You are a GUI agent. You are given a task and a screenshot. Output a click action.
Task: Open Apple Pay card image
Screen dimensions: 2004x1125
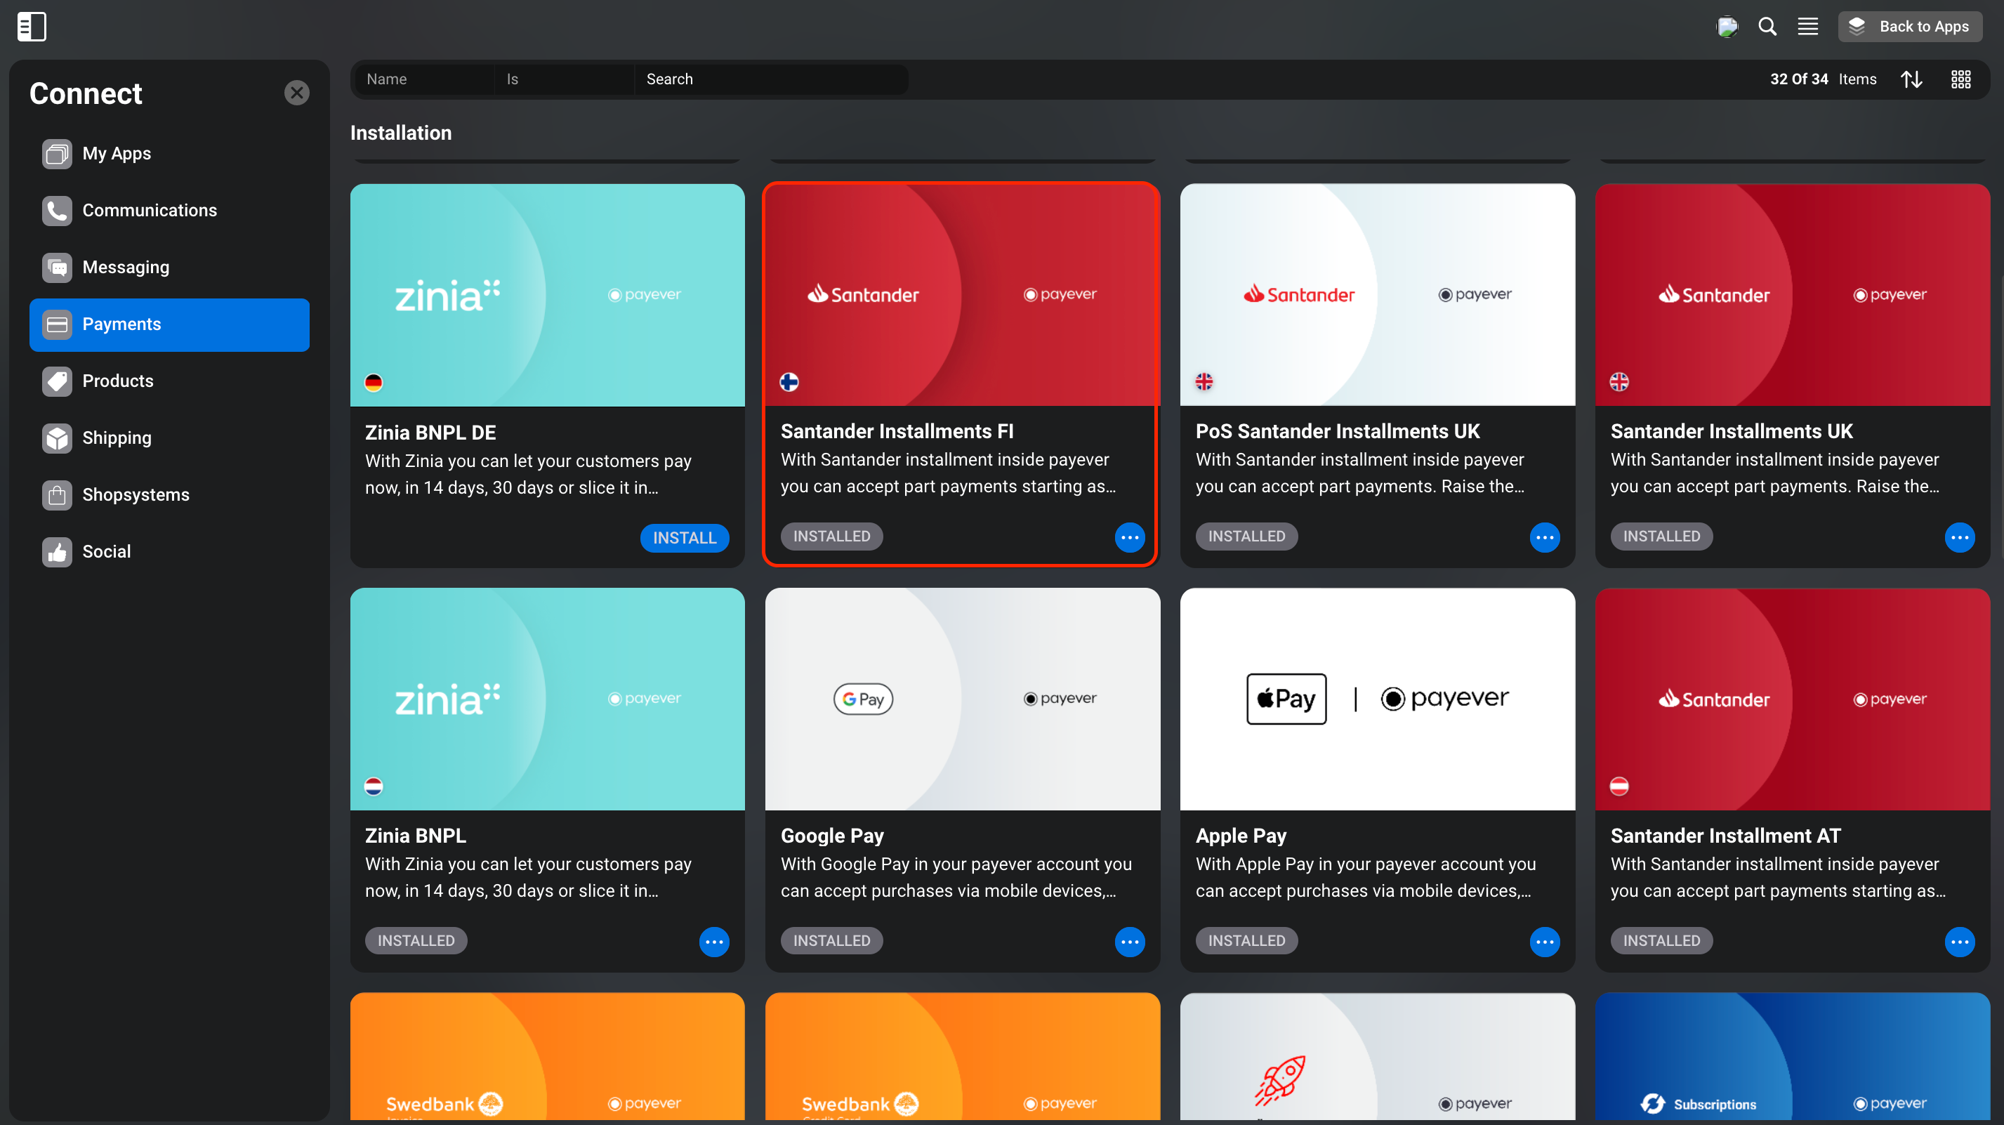coord(1377,699)
